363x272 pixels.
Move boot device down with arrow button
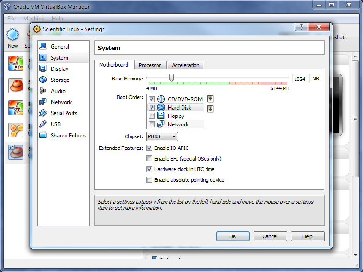tap(210, 109)
